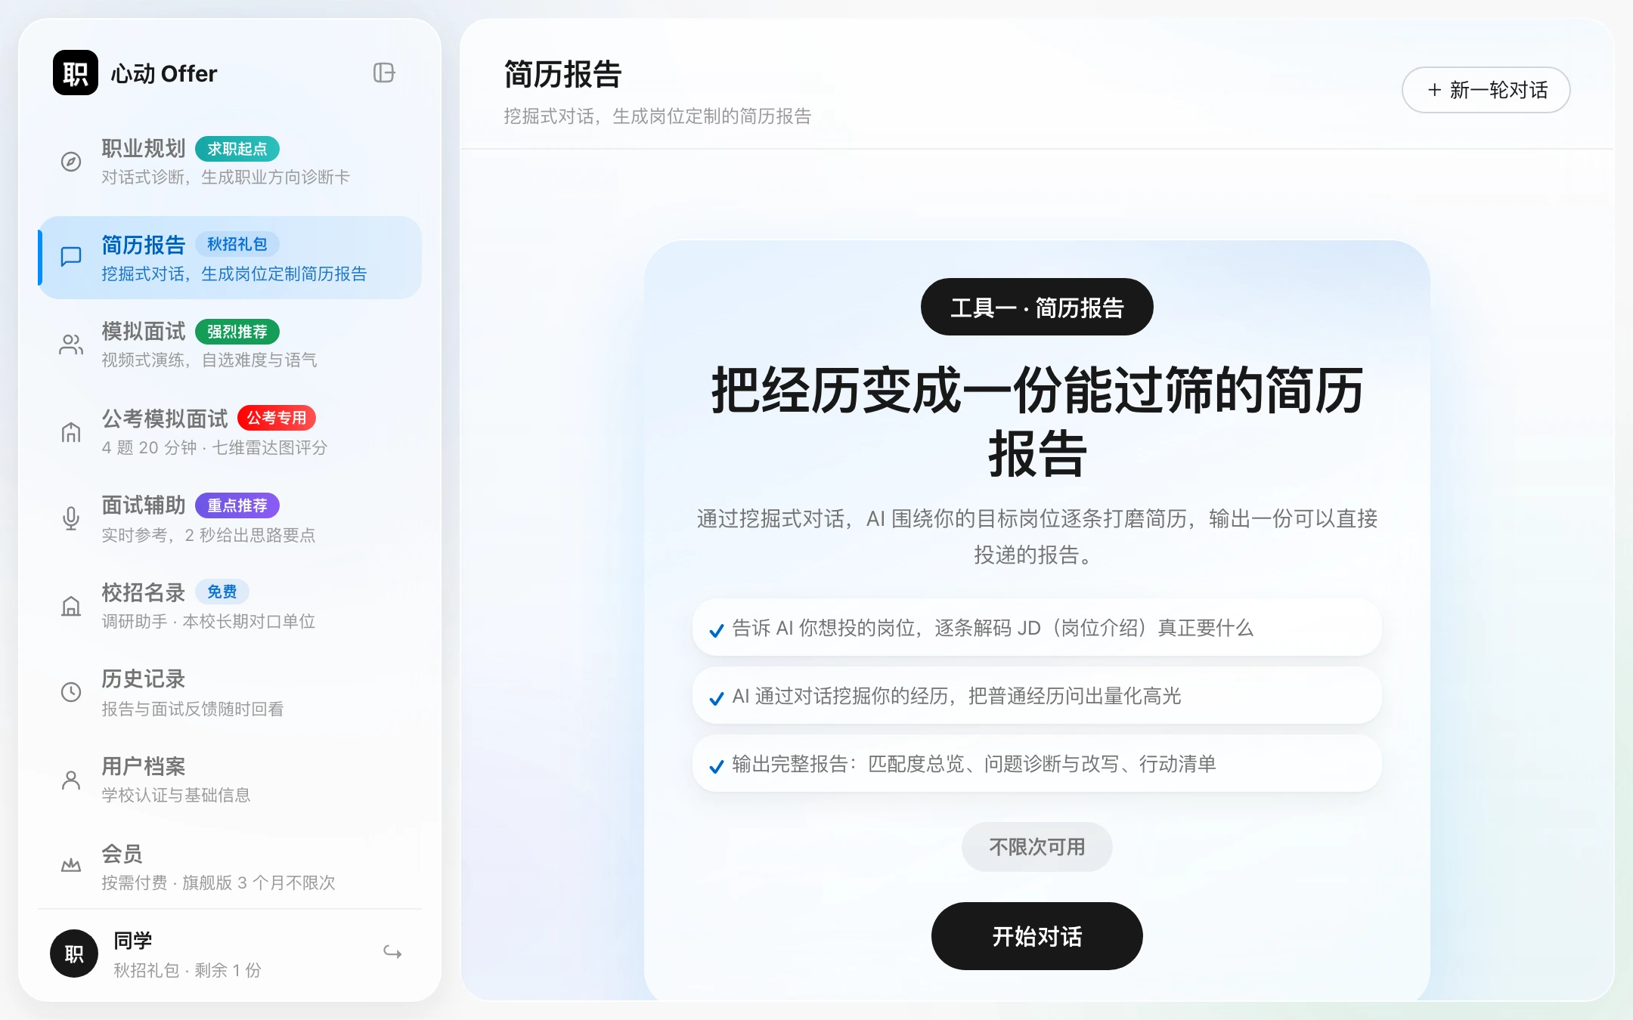Image resolution: width=1633 pixels, height=1020 pixels.
Task: Click the 不限次可用 pill
Action: (1037, 847)
